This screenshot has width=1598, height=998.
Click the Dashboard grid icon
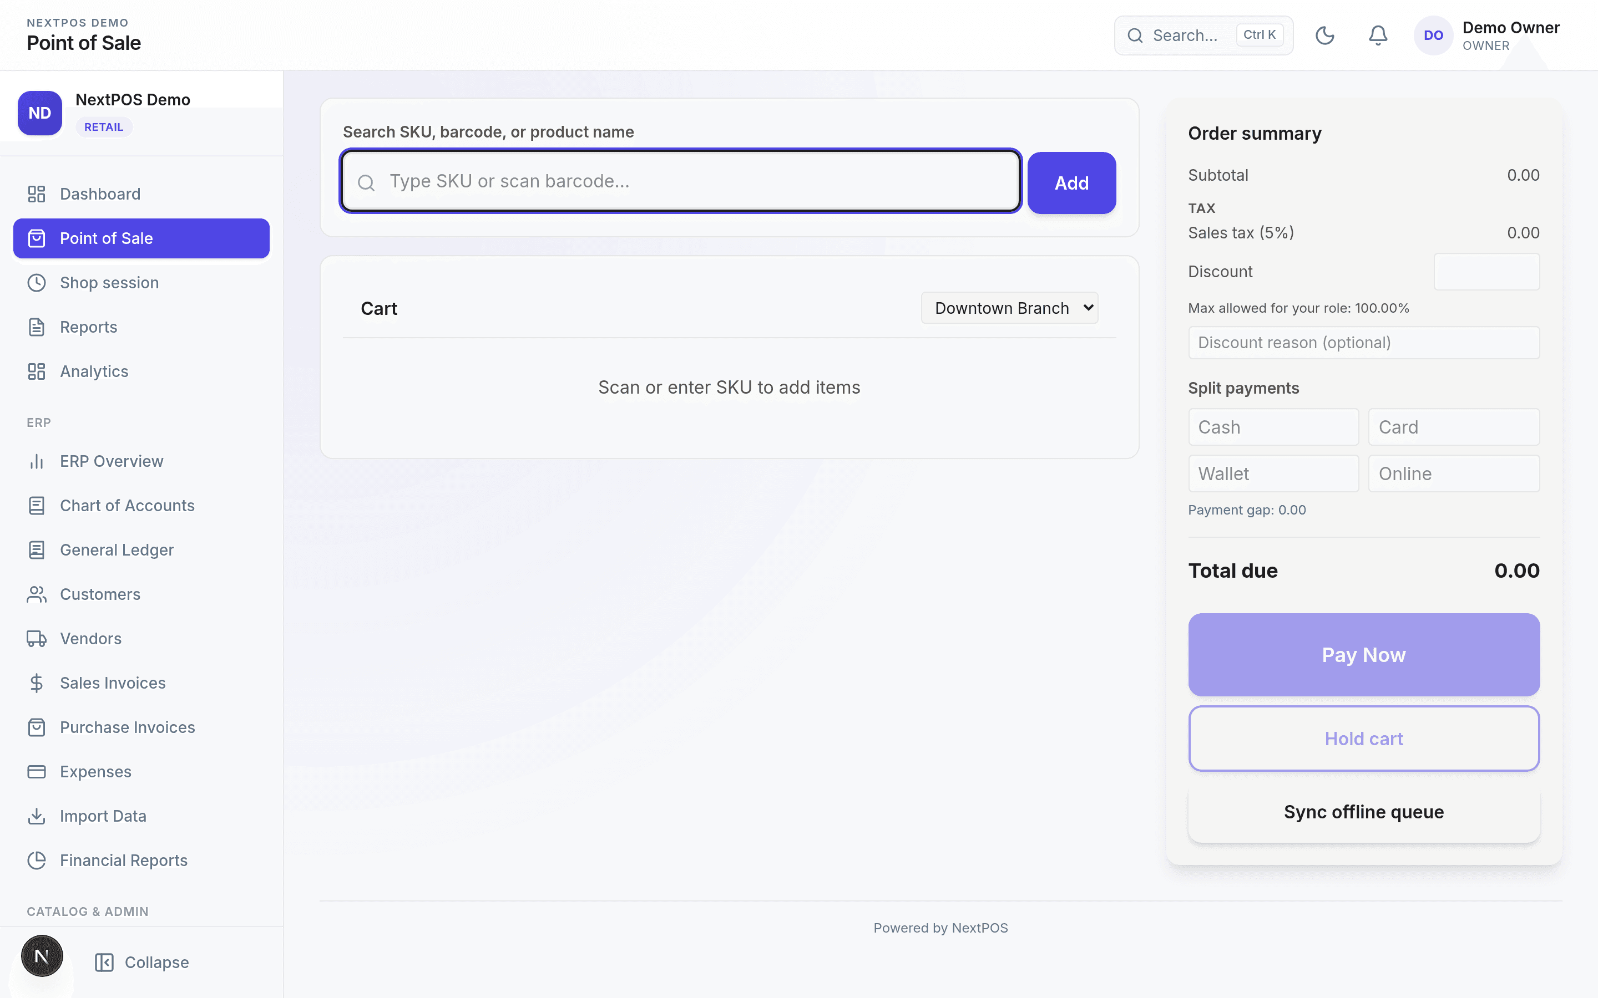[x=36, y=194]
